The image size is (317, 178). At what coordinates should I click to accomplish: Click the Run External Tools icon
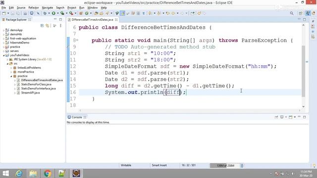[71, 13]
